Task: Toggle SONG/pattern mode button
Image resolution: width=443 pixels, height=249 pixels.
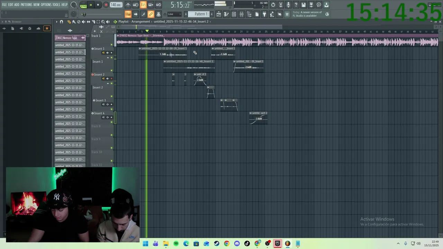Action: pos(83,5)
